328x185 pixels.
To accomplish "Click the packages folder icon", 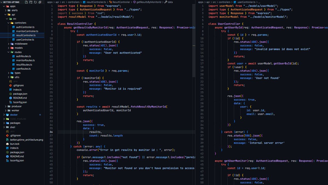I will coord(8,123).
